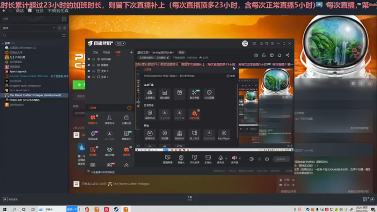The image size is (377, 212).
Task: Open the heart follow tool
Action: click(x=194, y=135)
